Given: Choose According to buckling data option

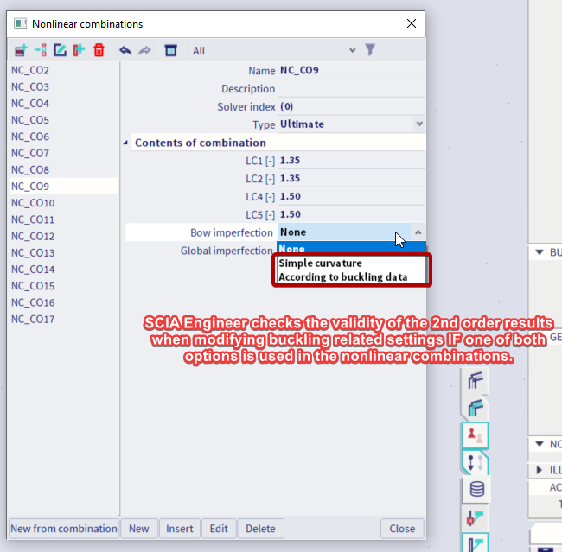Looking at the screenshot, I should [353, 277].
